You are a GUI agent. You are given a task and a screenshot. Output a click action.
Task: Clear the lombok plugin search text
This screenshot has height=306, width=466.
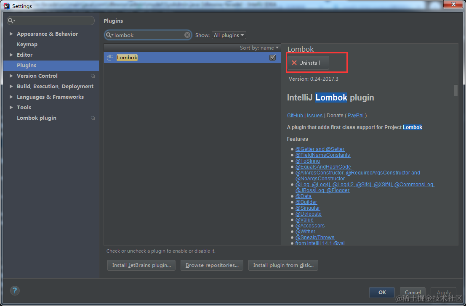(187, 35)
